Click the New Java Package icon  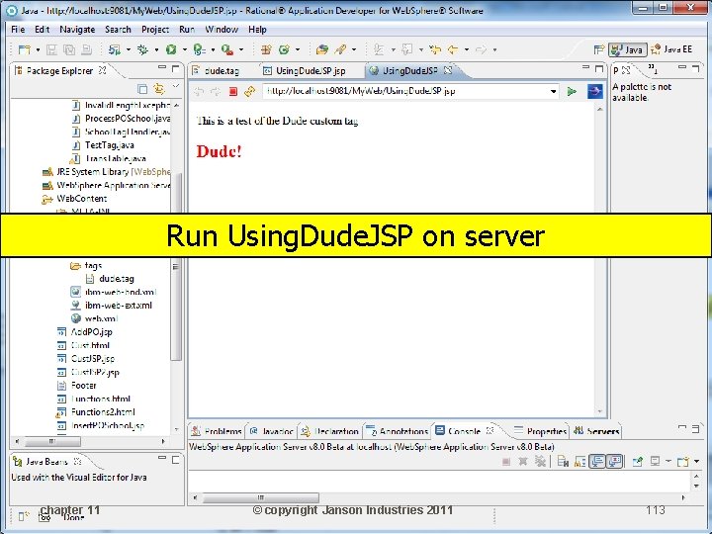(x=267, y=49)
